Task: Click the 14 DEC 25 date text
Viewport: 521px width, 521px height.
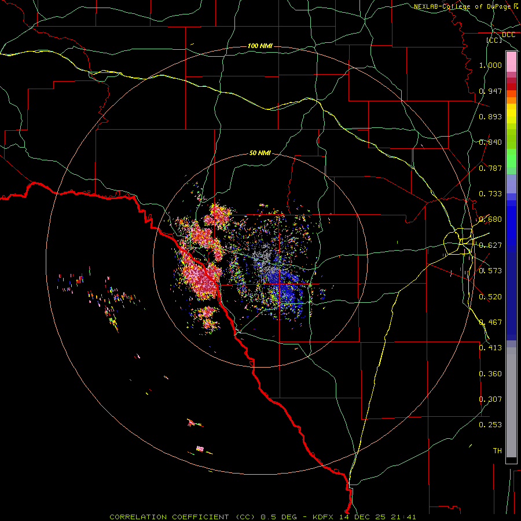Action: [362, 517]
